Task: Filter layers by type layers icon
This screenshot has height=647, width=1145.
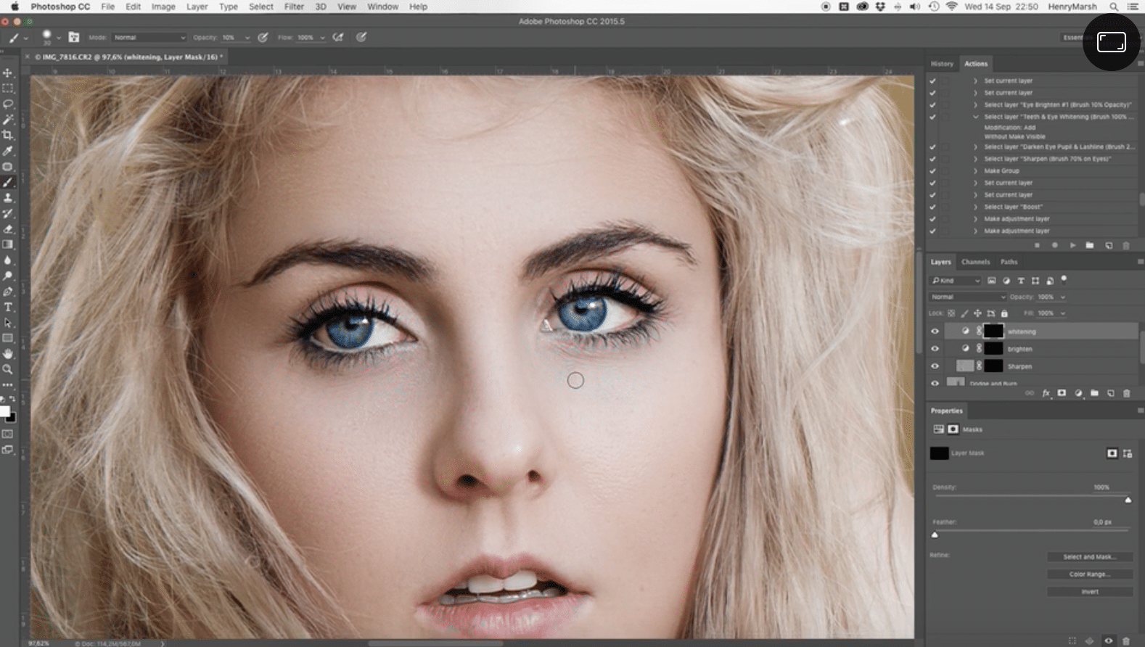Action: [1021, 281]
